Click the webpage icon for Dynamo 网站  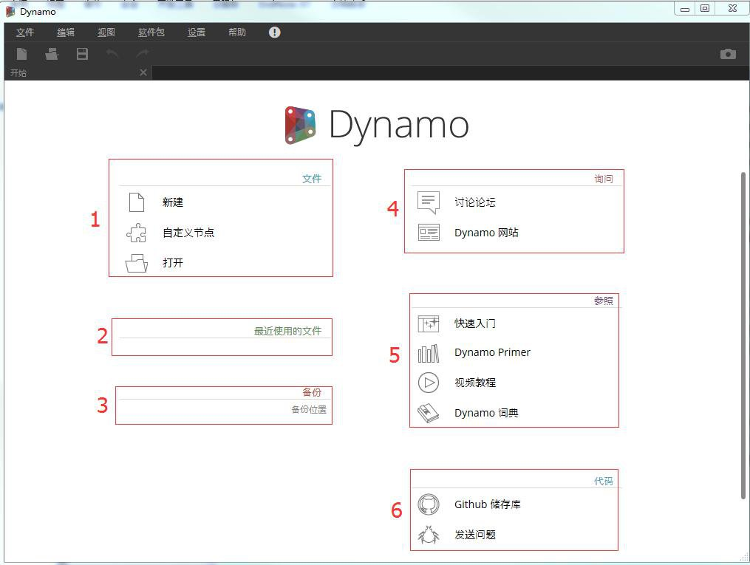(429, 233)
